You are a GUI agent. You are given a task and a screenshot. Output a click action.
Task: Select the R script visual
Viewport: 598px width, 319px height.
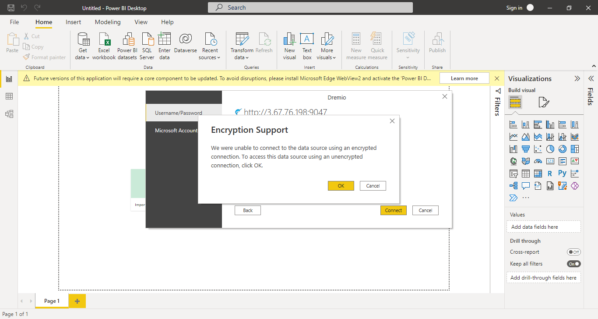550,174
